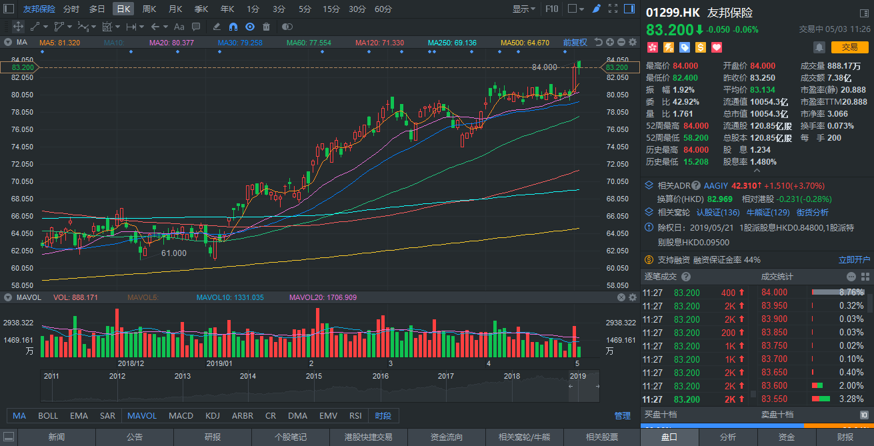This screenshot has height=446, width=874.
Task: Click the orange 交易 trade button
Action: click(849, 47)
